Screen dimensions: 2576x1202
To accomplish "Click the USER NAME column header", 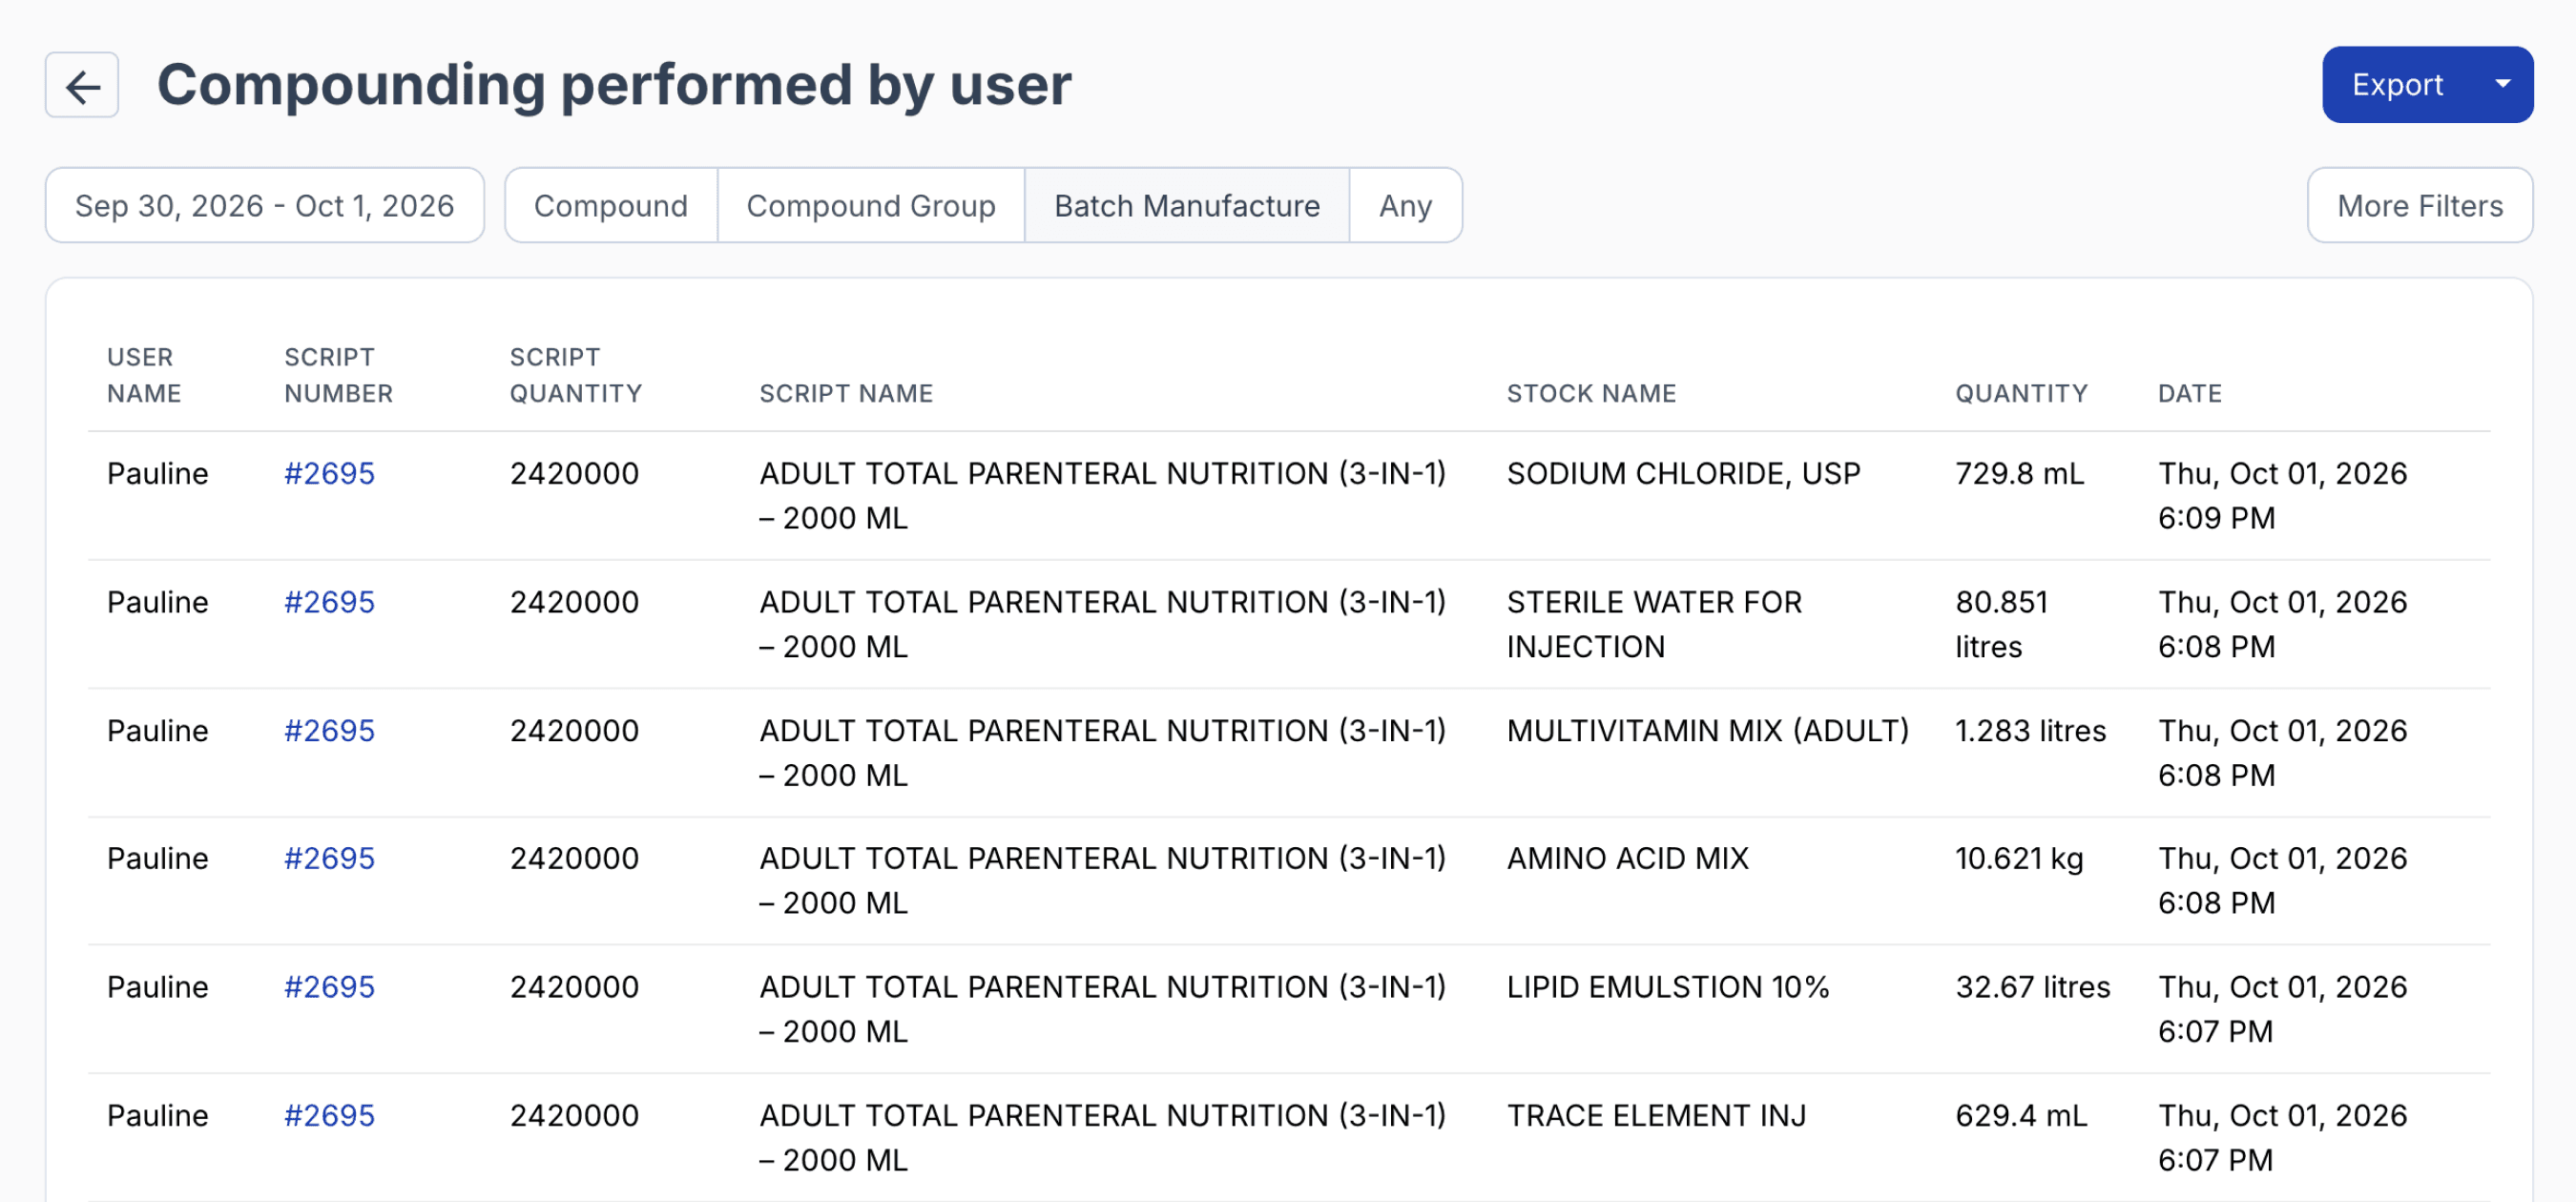I will (144, 375).
